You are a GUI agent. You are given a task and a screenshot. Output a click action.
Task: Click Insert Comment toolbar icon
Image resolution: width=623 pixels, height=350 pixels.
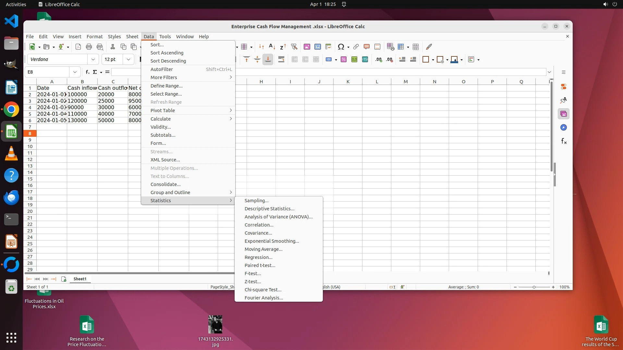(x=367, y=47)
